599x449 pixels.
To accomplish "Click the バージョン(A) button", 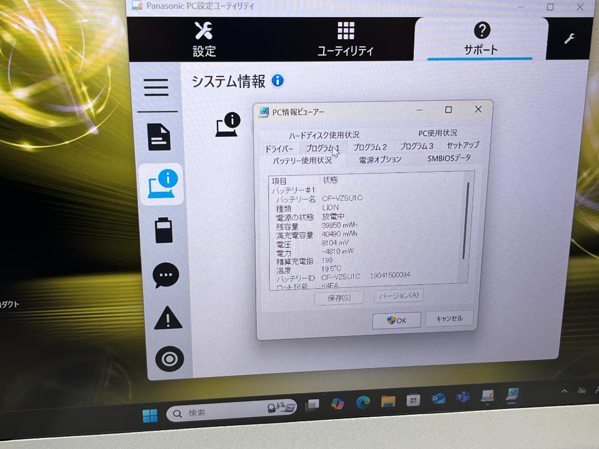I will 399,295.
